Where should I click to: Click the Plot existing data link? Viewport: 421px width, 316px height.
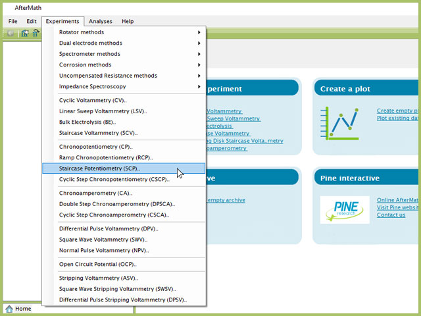coord(397,118)
